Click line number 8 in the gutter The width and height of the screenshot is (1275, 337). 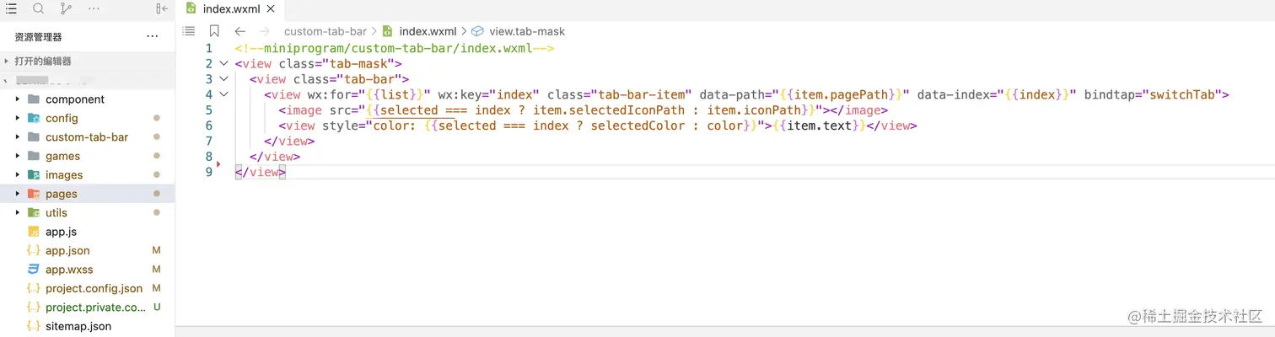click(209, 157)
